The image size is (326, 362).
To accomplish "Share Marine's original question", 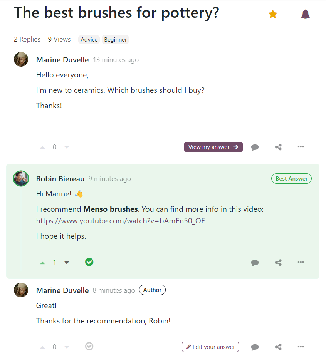I will click(x=278, y=147).
